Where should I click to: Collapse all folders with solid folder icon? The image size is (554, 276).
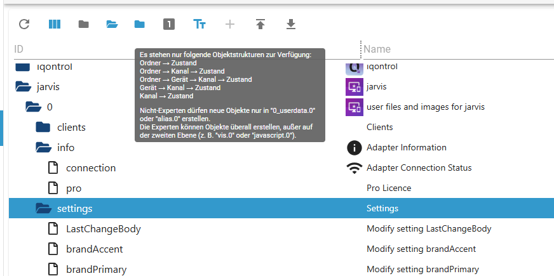coord(83,25)
